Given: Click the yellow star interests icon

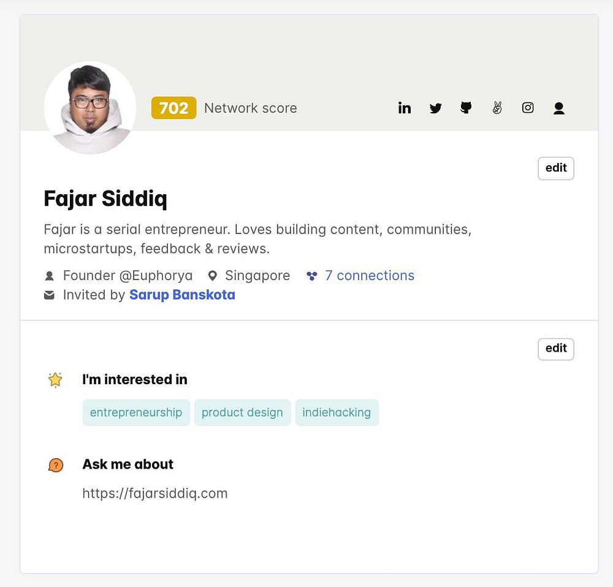Looking at the screenshot, I should (x=55, y=380).
